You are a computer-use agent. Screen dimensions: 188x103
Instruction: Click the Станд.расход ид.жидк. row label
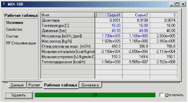tap(68, 46)
